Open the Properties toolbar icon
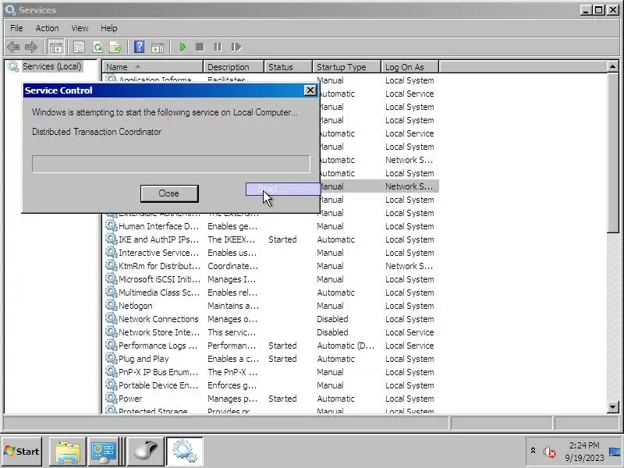 click(79, 47)
